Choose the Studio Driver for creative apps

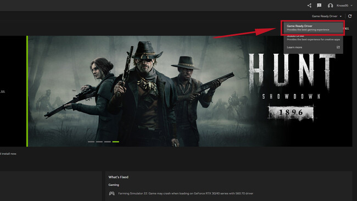[313, 38]
